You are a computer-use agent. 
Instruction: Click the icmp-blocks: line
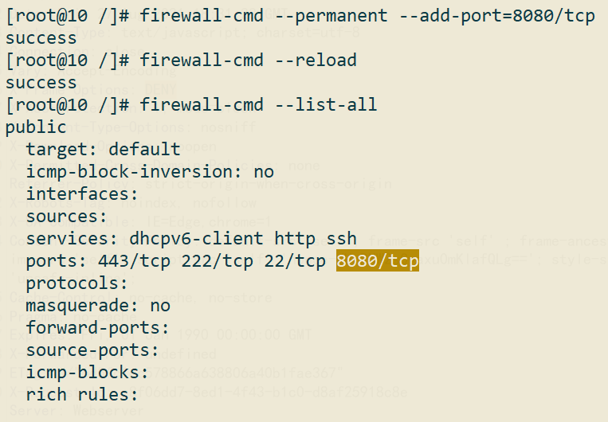click(x=87, y=373)
